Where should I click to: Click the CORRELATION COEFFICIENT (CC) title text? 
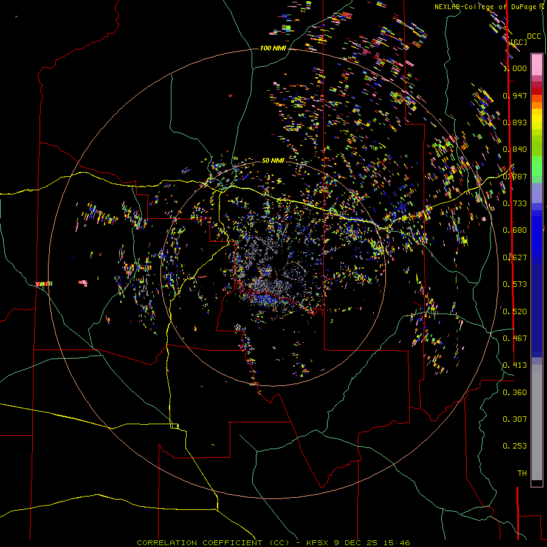[x=213, y=543]
